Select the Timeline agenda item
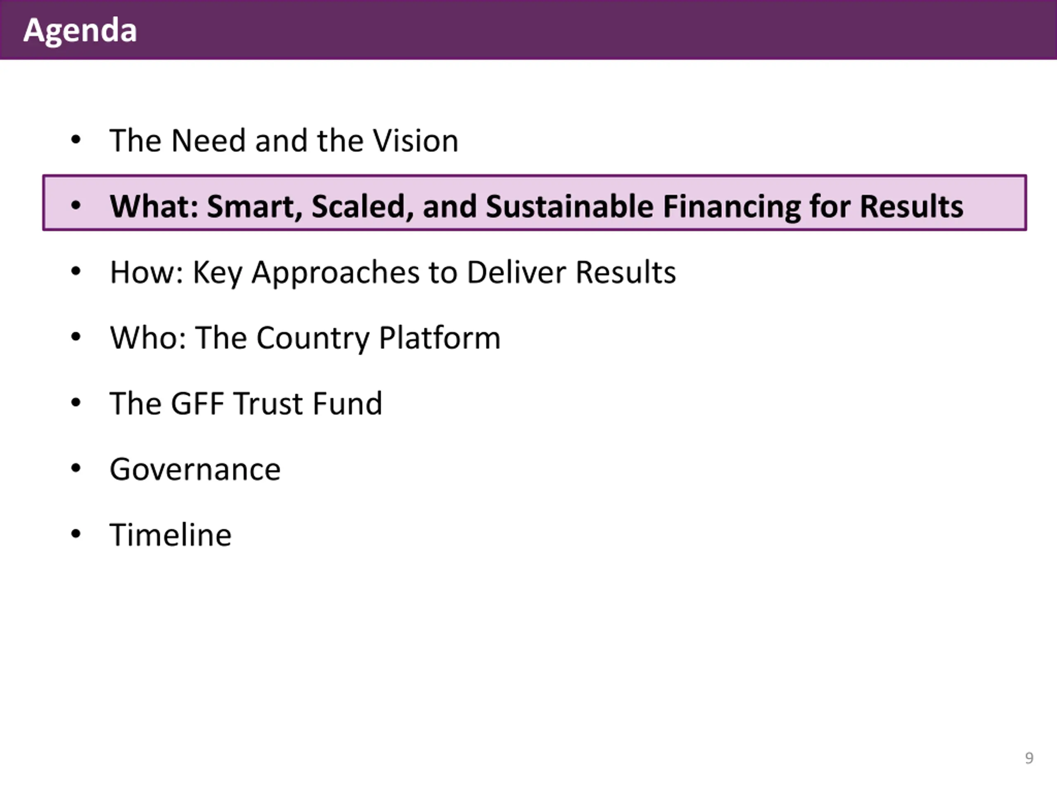Screen dimensions: 1057x792 click(171, 535)
